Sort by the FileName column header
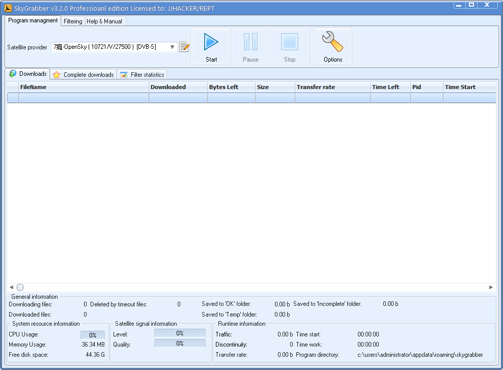Image resolution: width=503 pixels, height=370 pixels. click(x=83, y=87)
